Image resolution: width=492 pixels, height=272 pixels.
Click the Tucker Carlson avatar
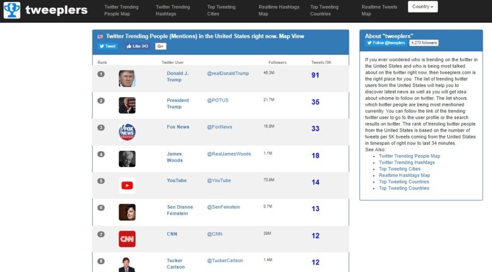tap(127, 265)
